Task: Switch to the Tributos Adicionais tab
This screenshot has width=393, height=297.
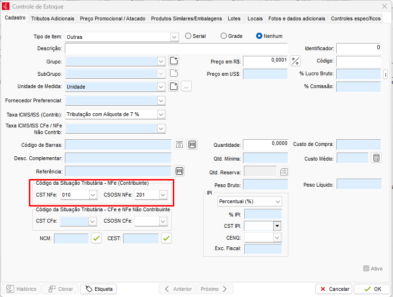Action: point(53,18)
